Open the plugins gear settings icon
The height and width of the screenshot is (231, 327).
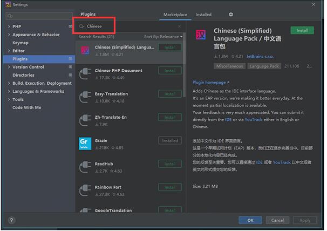tap(231, 15)
